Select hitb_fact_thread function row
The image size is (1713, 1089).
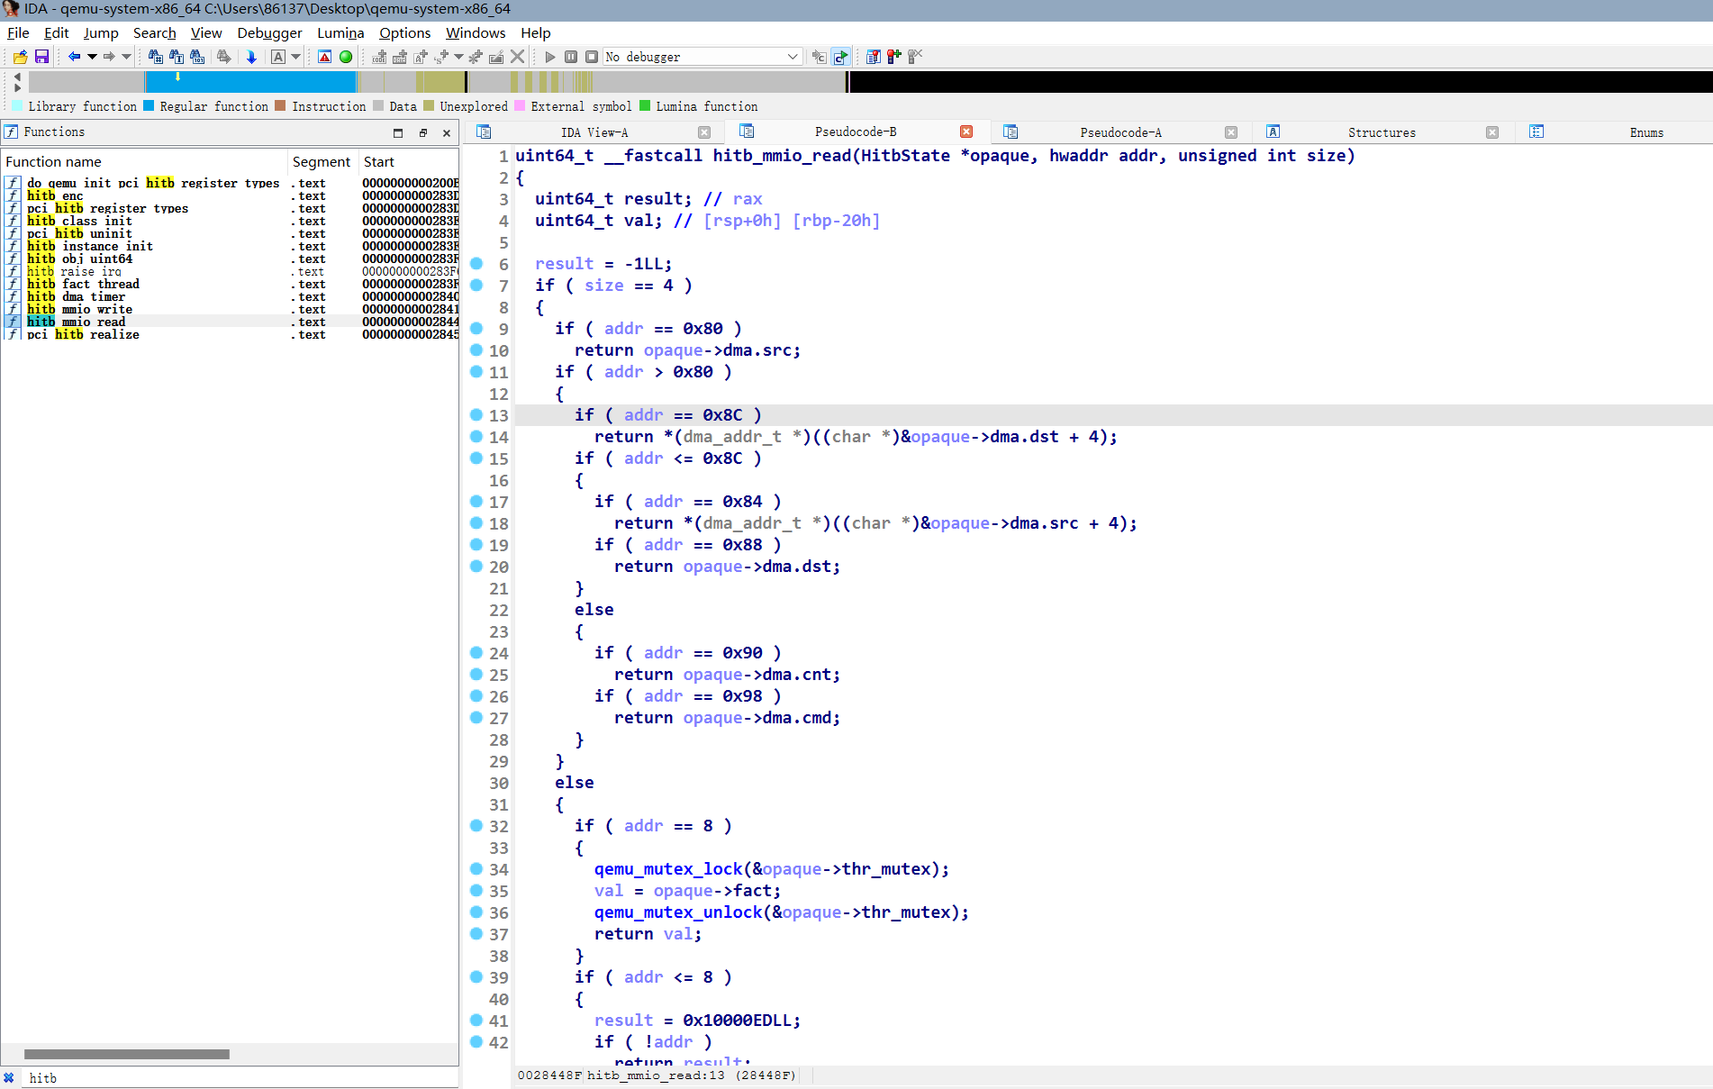click(x=230, y=284)
